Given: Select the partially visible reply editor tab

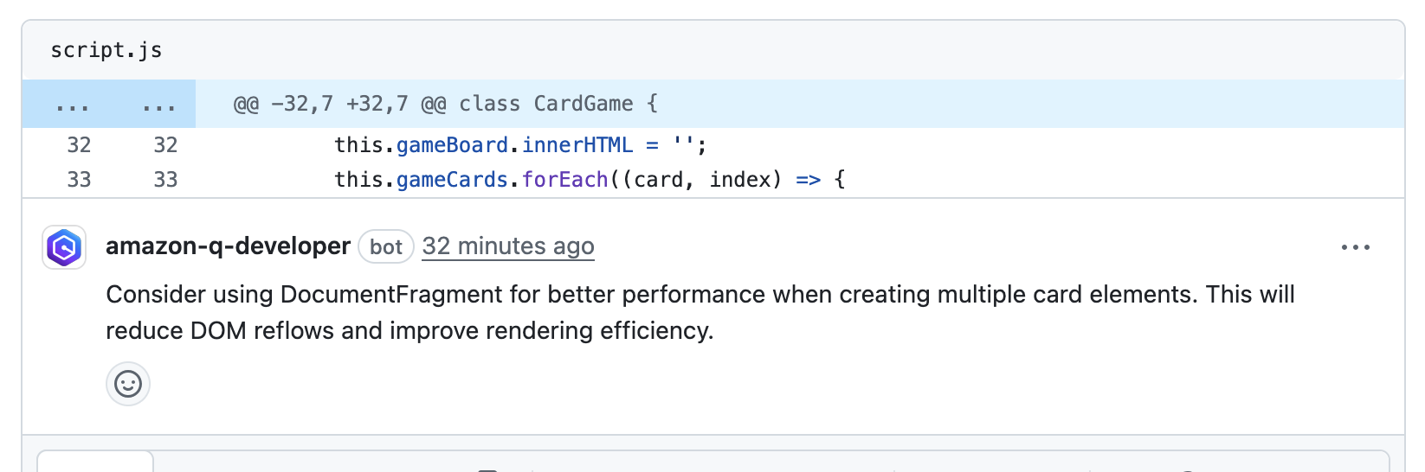Looking at the screenshot, I should point(95,462).
